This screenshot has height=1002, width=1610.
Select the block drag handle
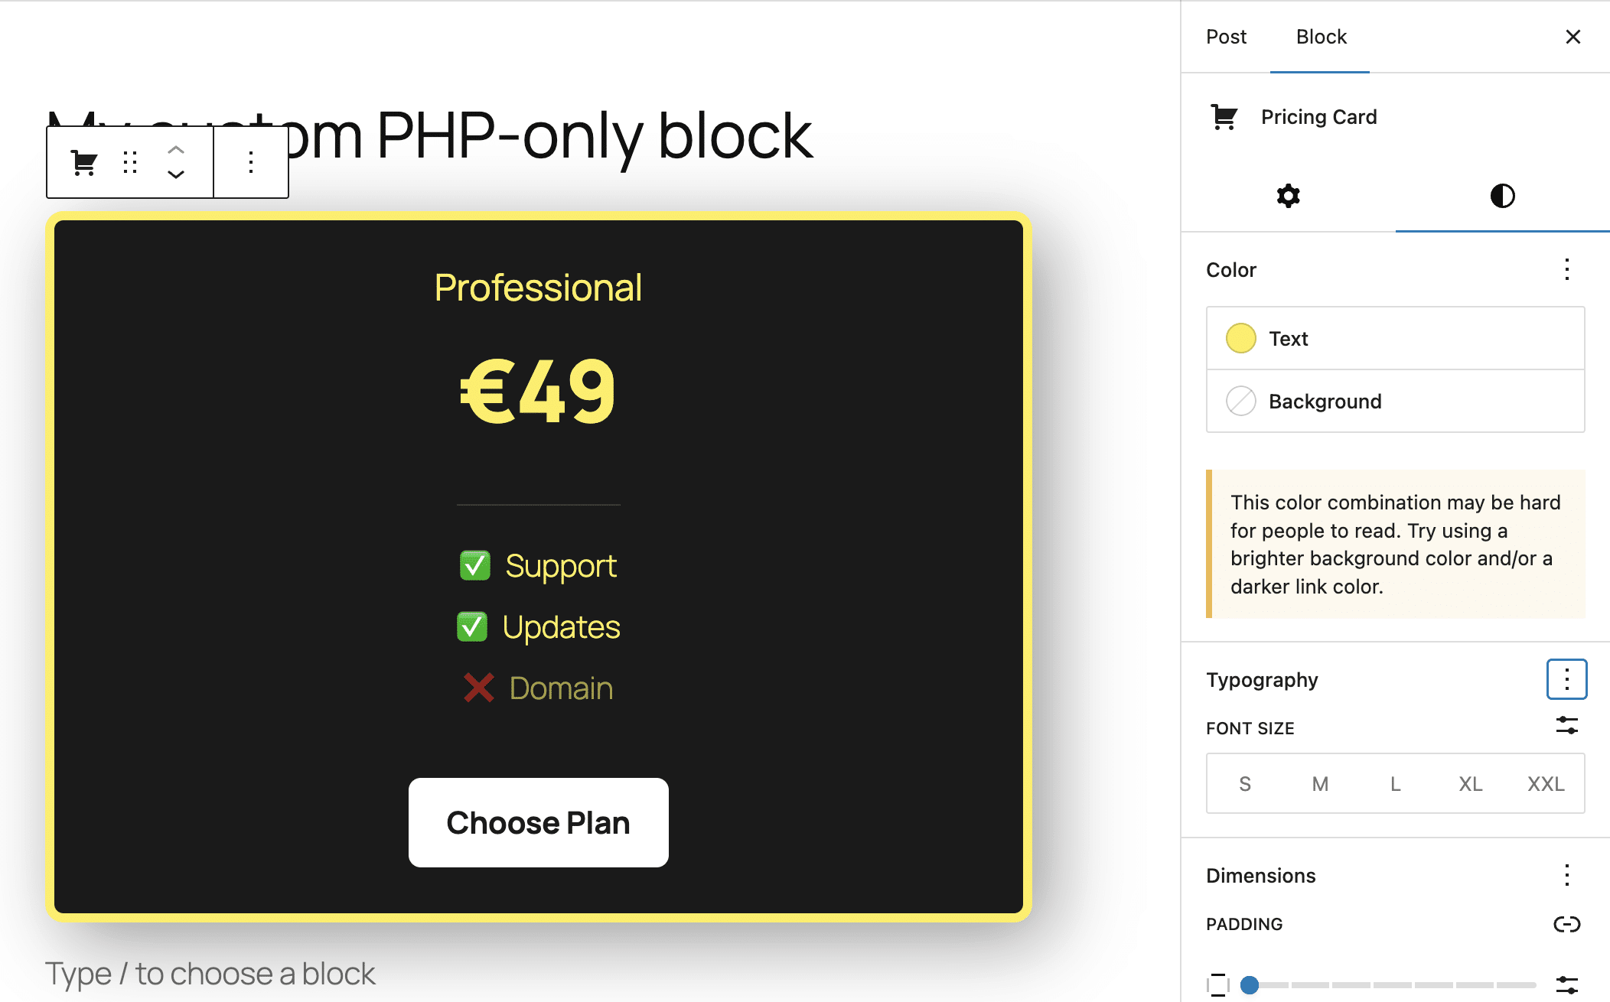click(x=130, y=162)
